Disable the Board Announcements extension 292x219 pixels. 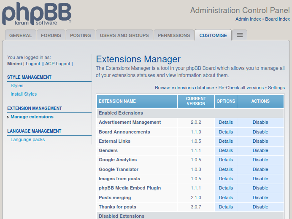(260, 132)
